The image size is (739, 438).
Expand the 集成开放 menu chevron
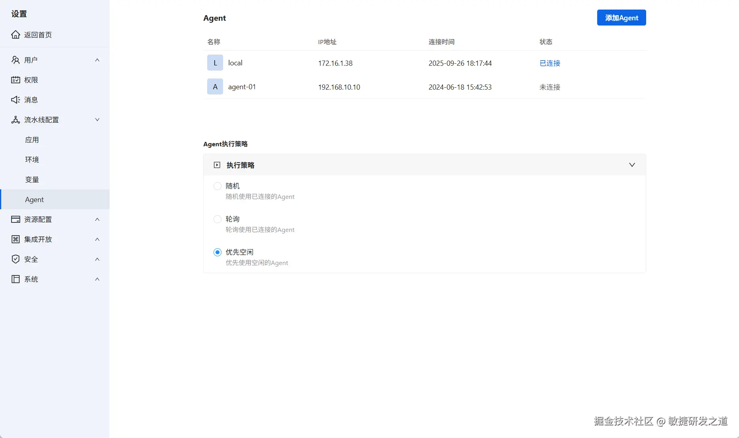point(97,239)
